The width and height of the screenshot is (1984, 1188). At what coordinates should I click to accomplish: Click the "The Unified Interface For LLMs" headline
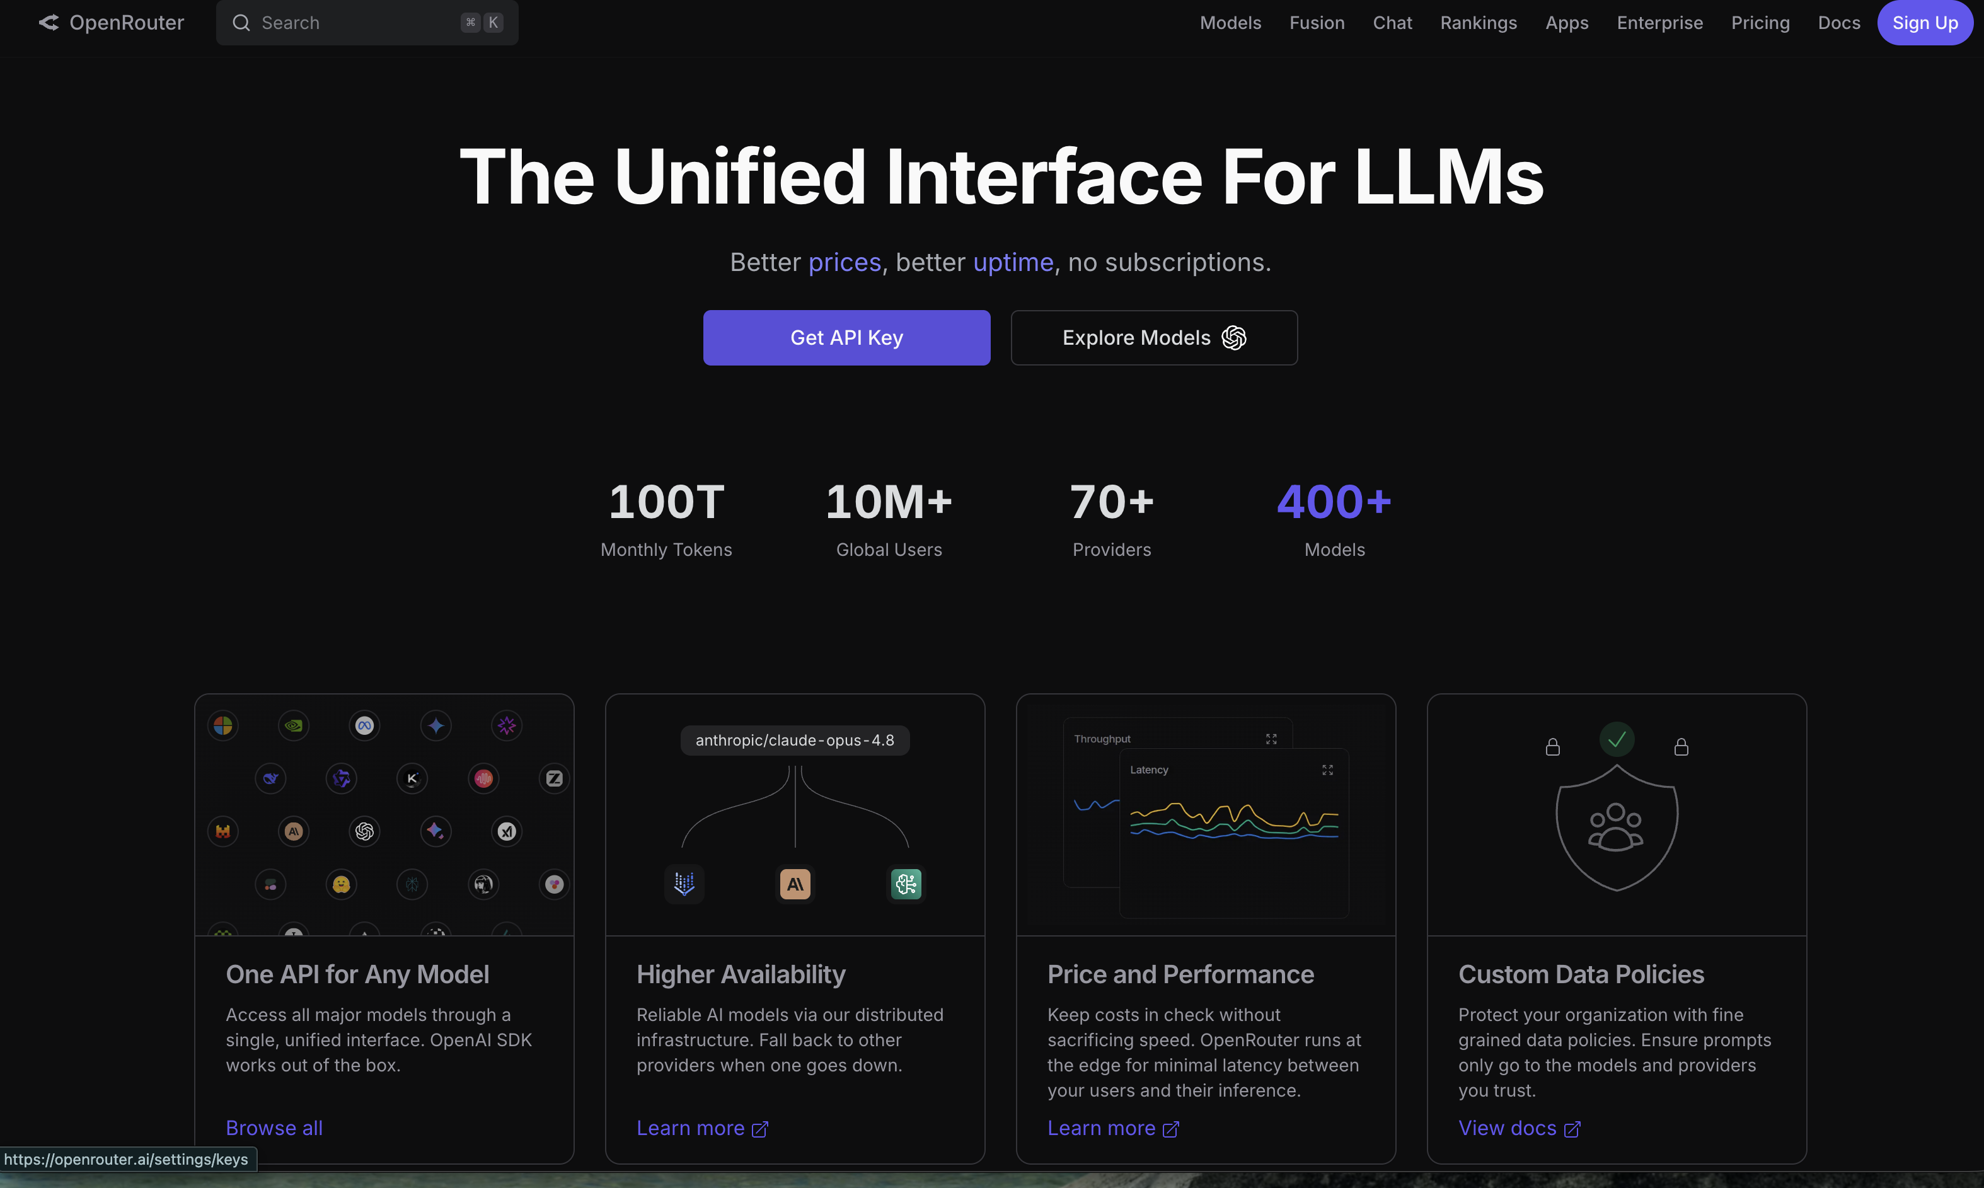click(x=1001, y=176)
